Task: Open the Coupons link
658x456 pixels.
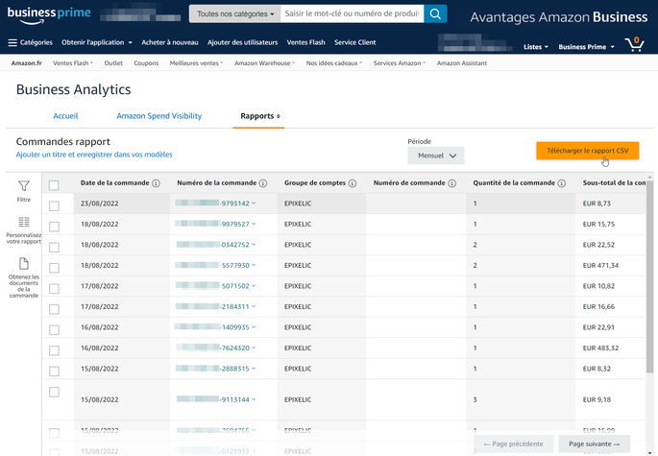Action: [x=146, y=63]
